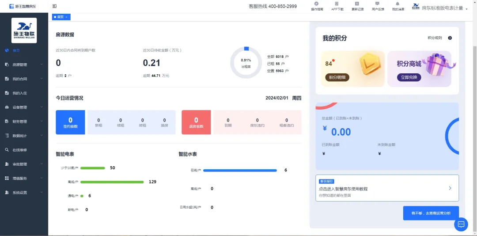Open the 积分规则 link
Viewport: 477px width, 236px height.
[x=435, y=38]
